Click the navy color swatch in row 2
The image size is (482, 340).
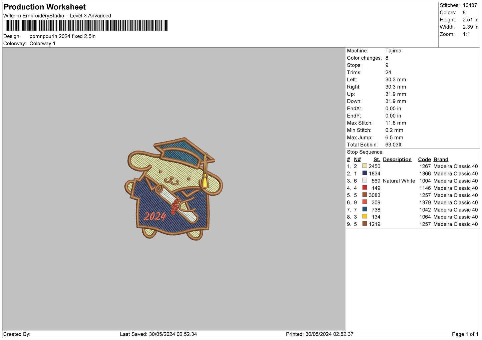[365, 173]
